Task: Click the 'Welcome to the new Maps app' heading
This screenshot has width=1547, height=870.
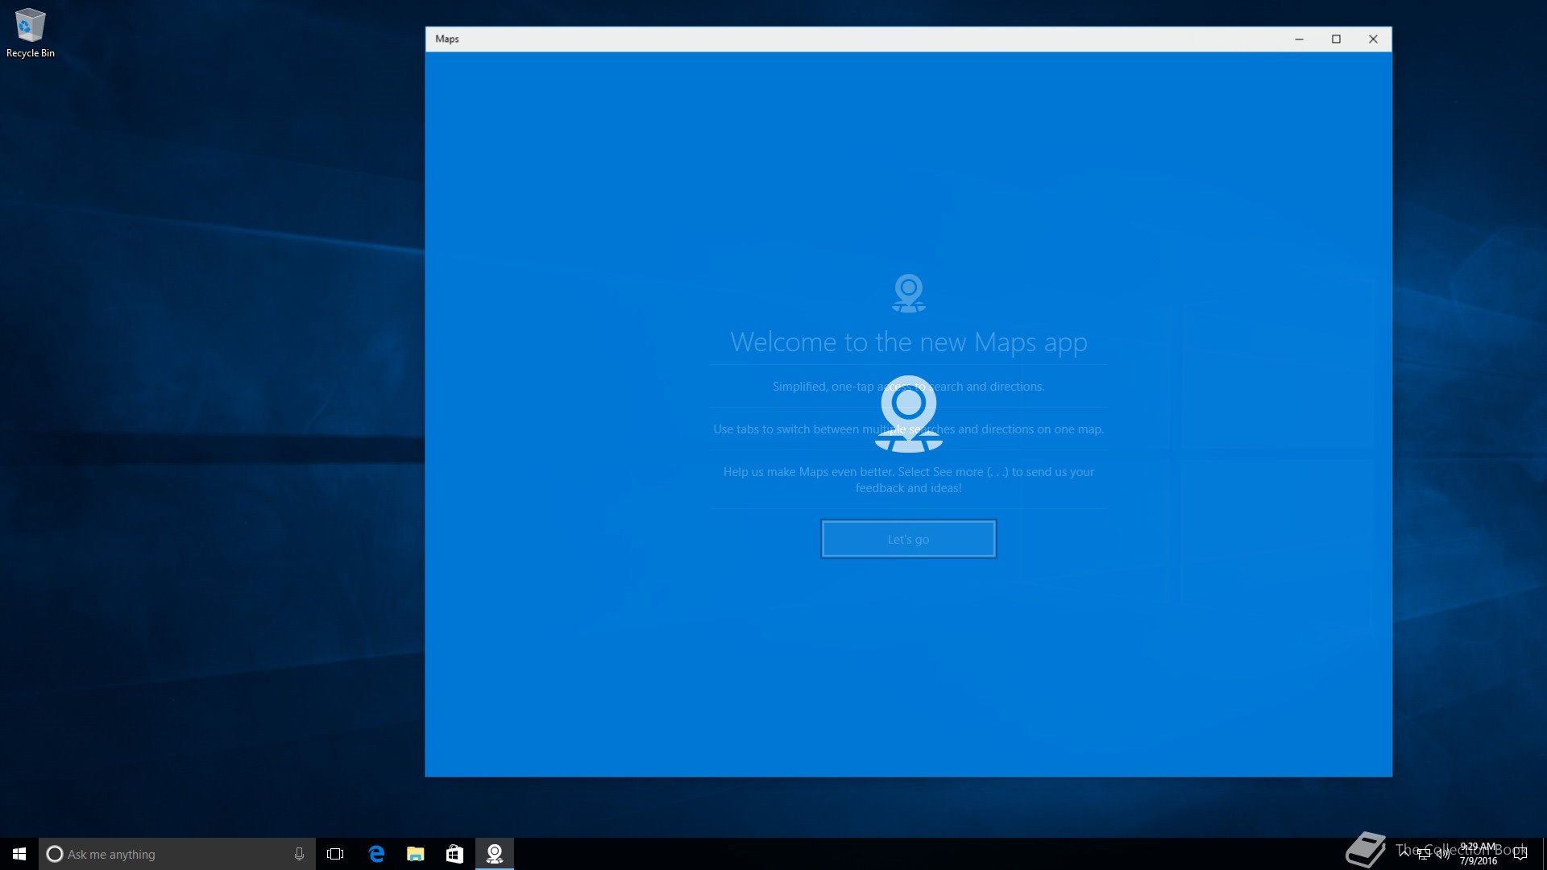Action: coord(909,342)
